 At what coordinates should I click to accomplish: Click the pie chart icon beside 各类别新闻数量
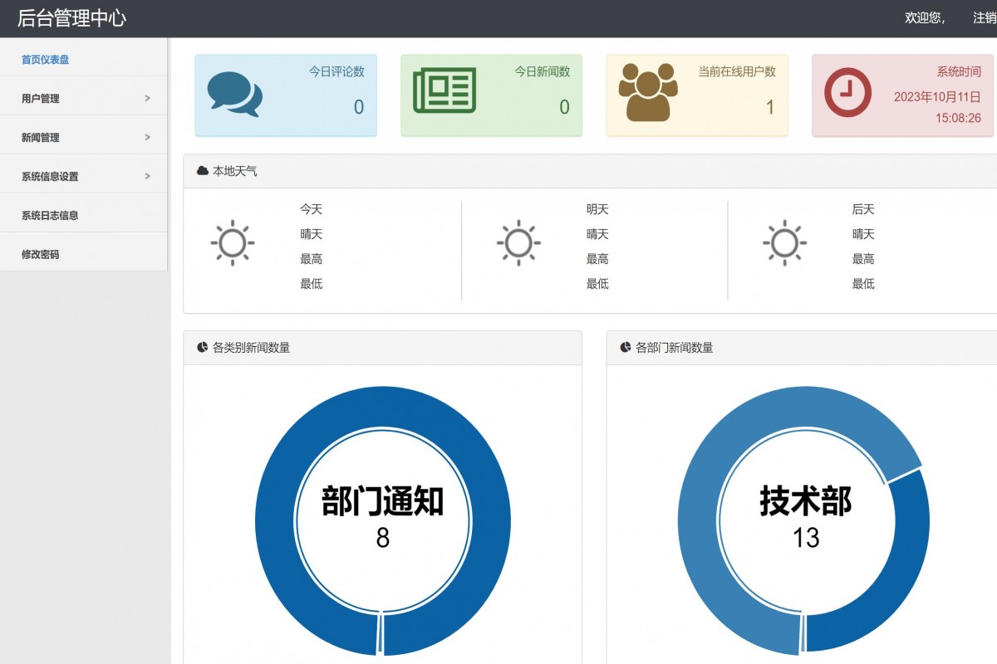pos(199,347)
